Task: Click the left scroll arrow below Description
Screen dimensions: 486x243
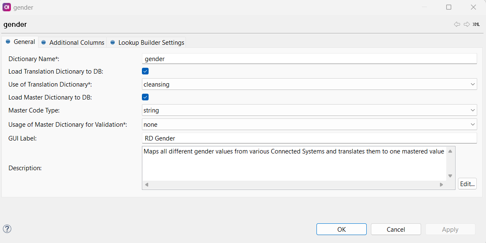Action: click(147, 184)
